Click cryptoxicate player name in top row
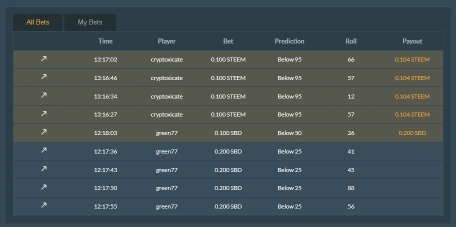Image resolution: width=456 pixels, height=227 pixels. pyautogui.click(x=166, y=59)
